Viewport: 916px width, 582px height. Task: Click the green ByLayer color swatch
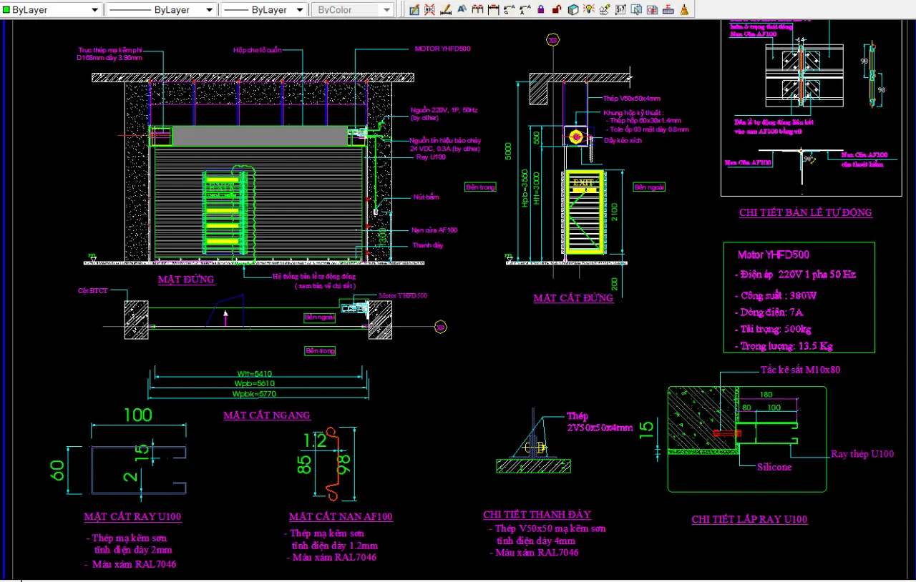tap(6, 10)
